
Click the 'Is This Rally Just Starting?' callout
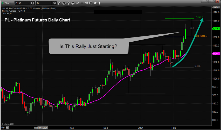point(88,46)
